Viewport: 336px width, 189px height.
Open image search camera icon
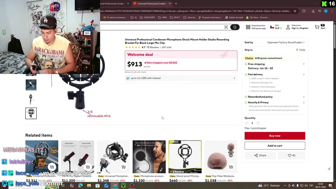[226, 27]
